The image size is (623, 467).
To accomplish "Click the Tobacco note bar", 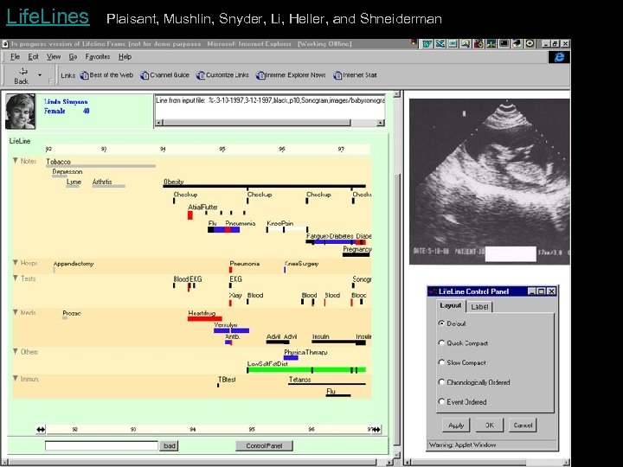I will point(100,166).
